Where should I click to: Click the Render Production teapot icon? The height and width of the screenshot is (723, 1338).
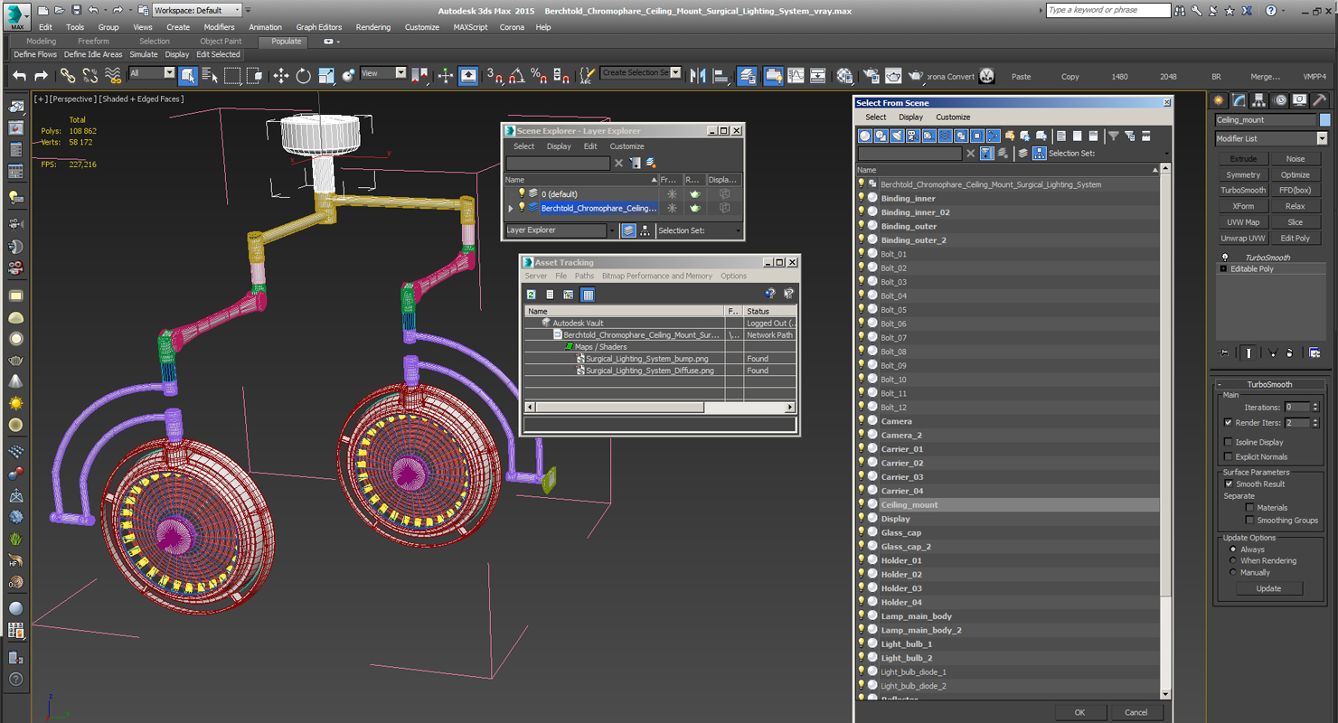916,76
